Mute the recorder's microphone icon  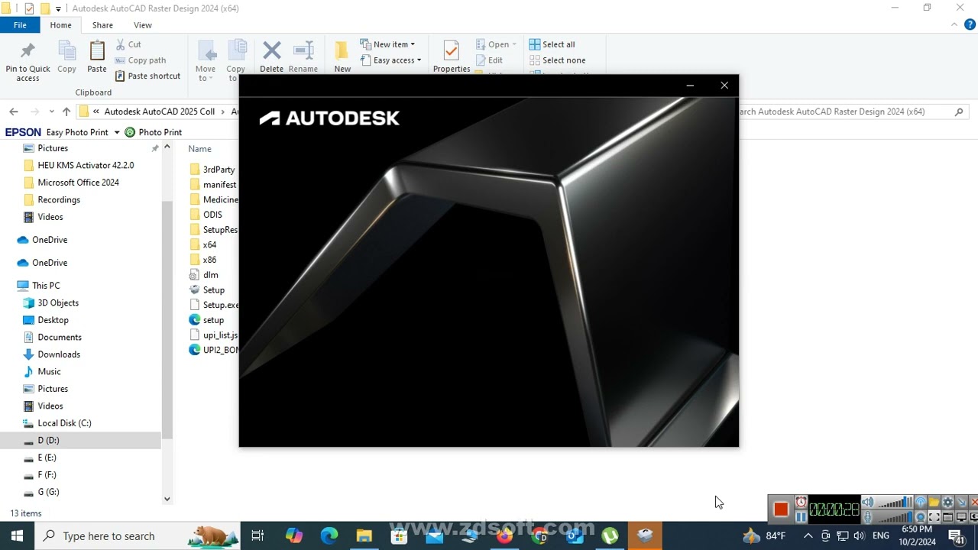867,517
